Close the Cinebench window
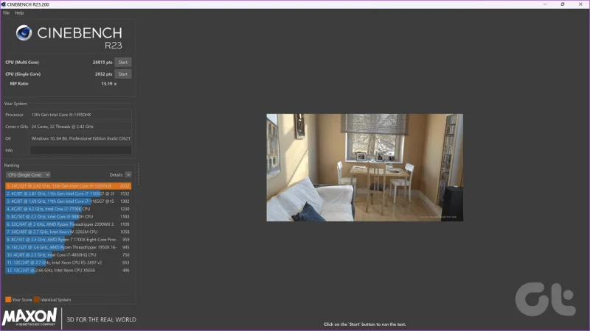Screen dimensions: 590x331 (580, 4)
